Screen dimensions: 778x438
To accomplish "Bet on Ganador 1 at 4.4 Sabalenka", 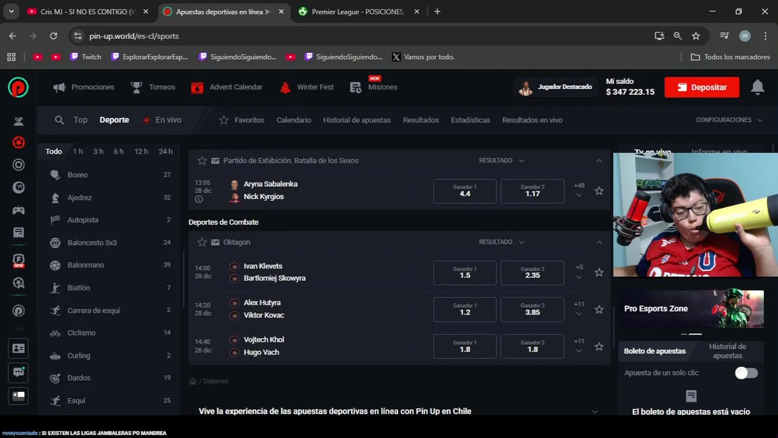I will point(464,191).
